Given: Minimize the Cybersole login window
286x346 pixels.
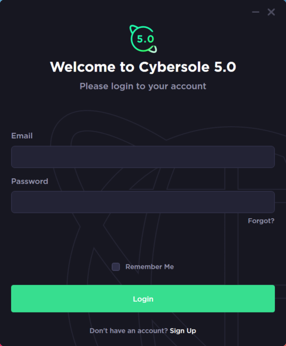Looking at the screenshot, I should pos(255,12).
